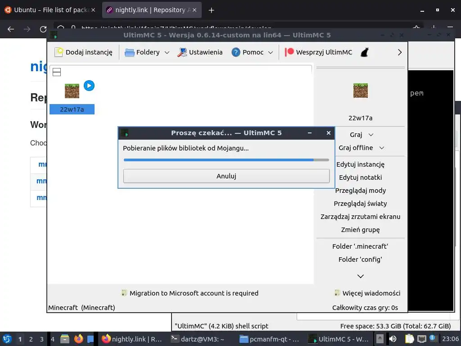Click Graj offline
This screenshot has width=461, height=346.
coord(356,148)
